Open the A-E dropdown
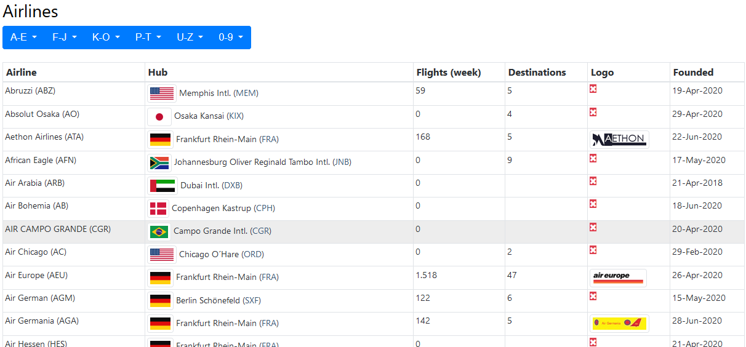 pos(24,38)
